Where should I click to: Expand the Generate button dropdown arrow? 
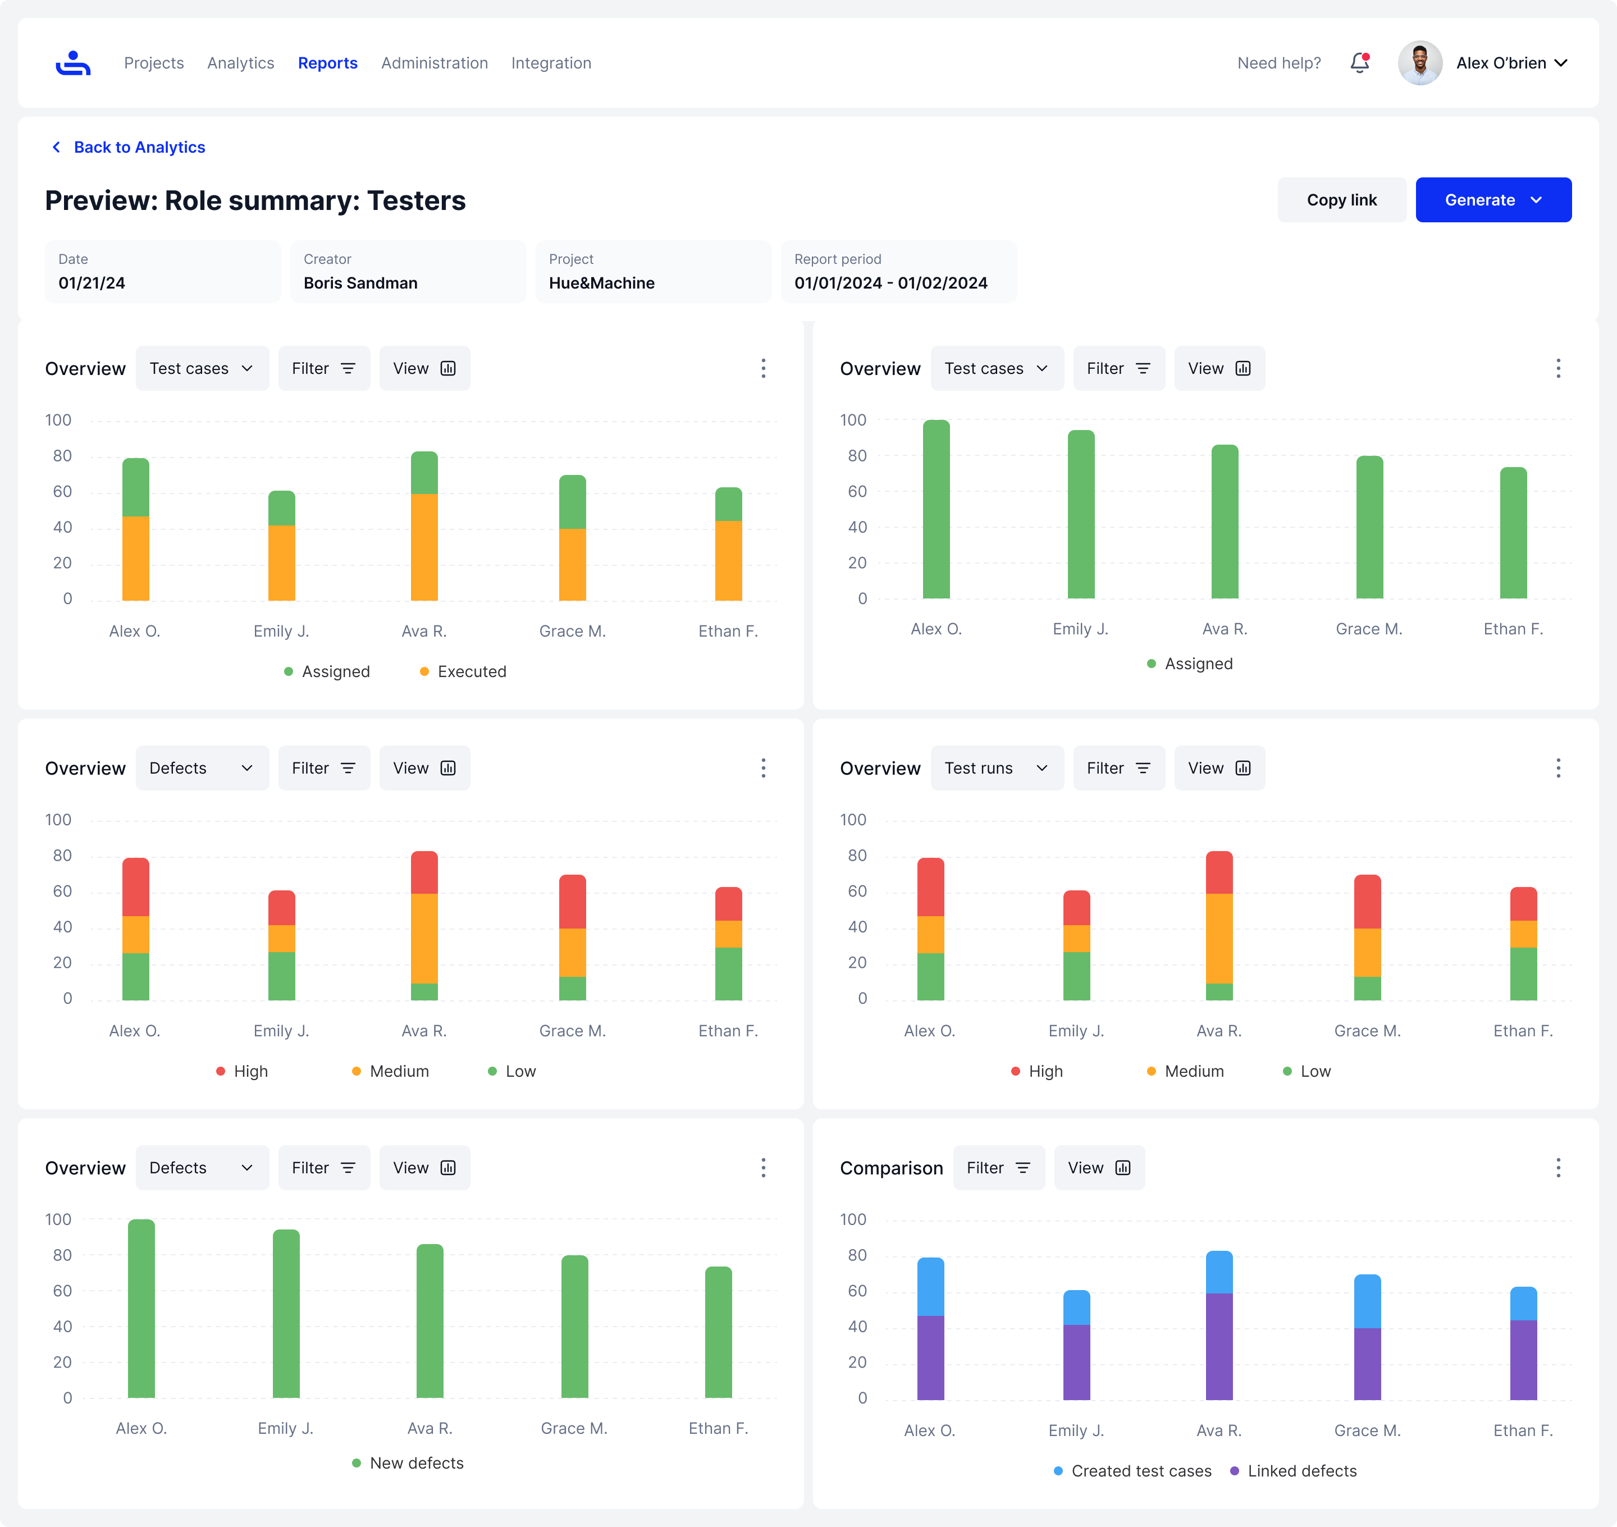pos(1536,200)
